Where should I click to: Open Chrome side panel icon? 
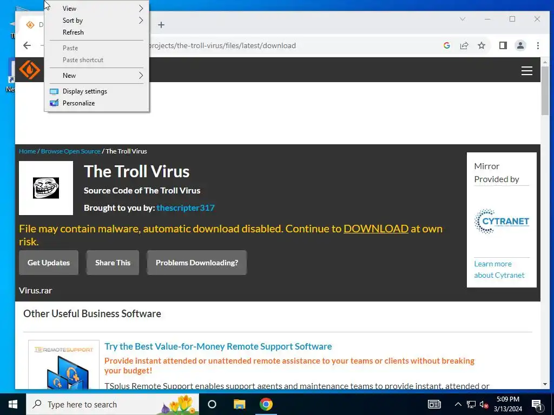503,45
